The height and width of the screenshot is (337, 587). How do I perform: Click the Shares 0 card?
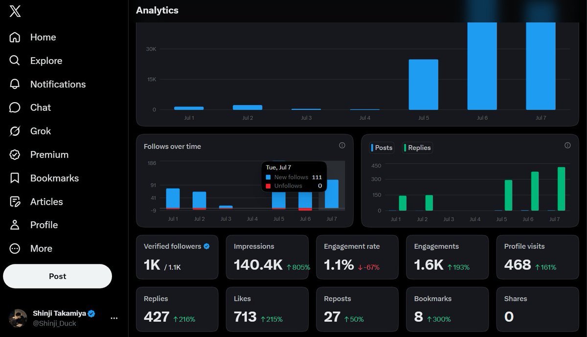pyautogui.click(x=538, y=309)
